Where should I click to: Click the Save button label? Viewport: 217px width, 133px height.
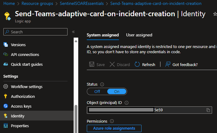(101, 65)
